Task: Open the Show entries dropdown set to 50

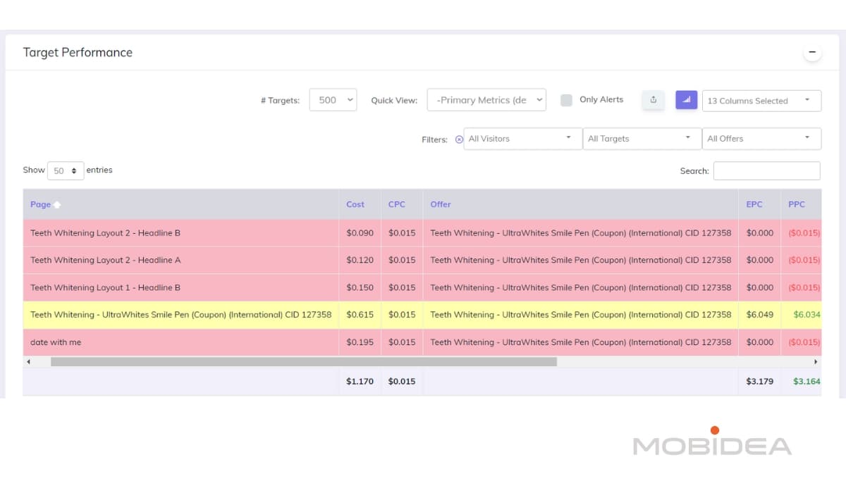Action: [x=66, y=170]
